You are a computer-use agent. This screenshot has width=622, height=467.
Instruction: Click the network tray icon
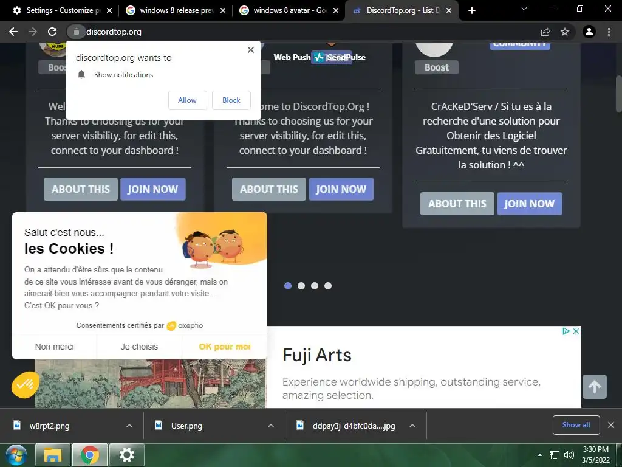pyautogui.click(x=554, y=455)
